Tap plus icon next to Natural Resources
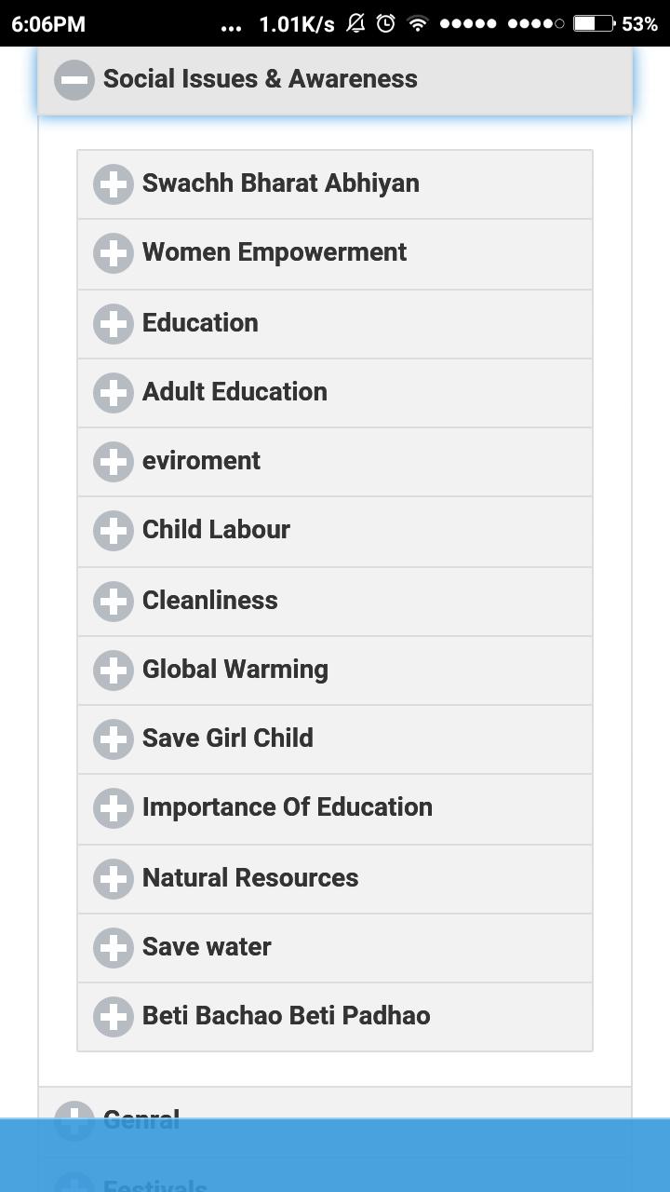Viewport: 670px width, 1192px height. 114,879
